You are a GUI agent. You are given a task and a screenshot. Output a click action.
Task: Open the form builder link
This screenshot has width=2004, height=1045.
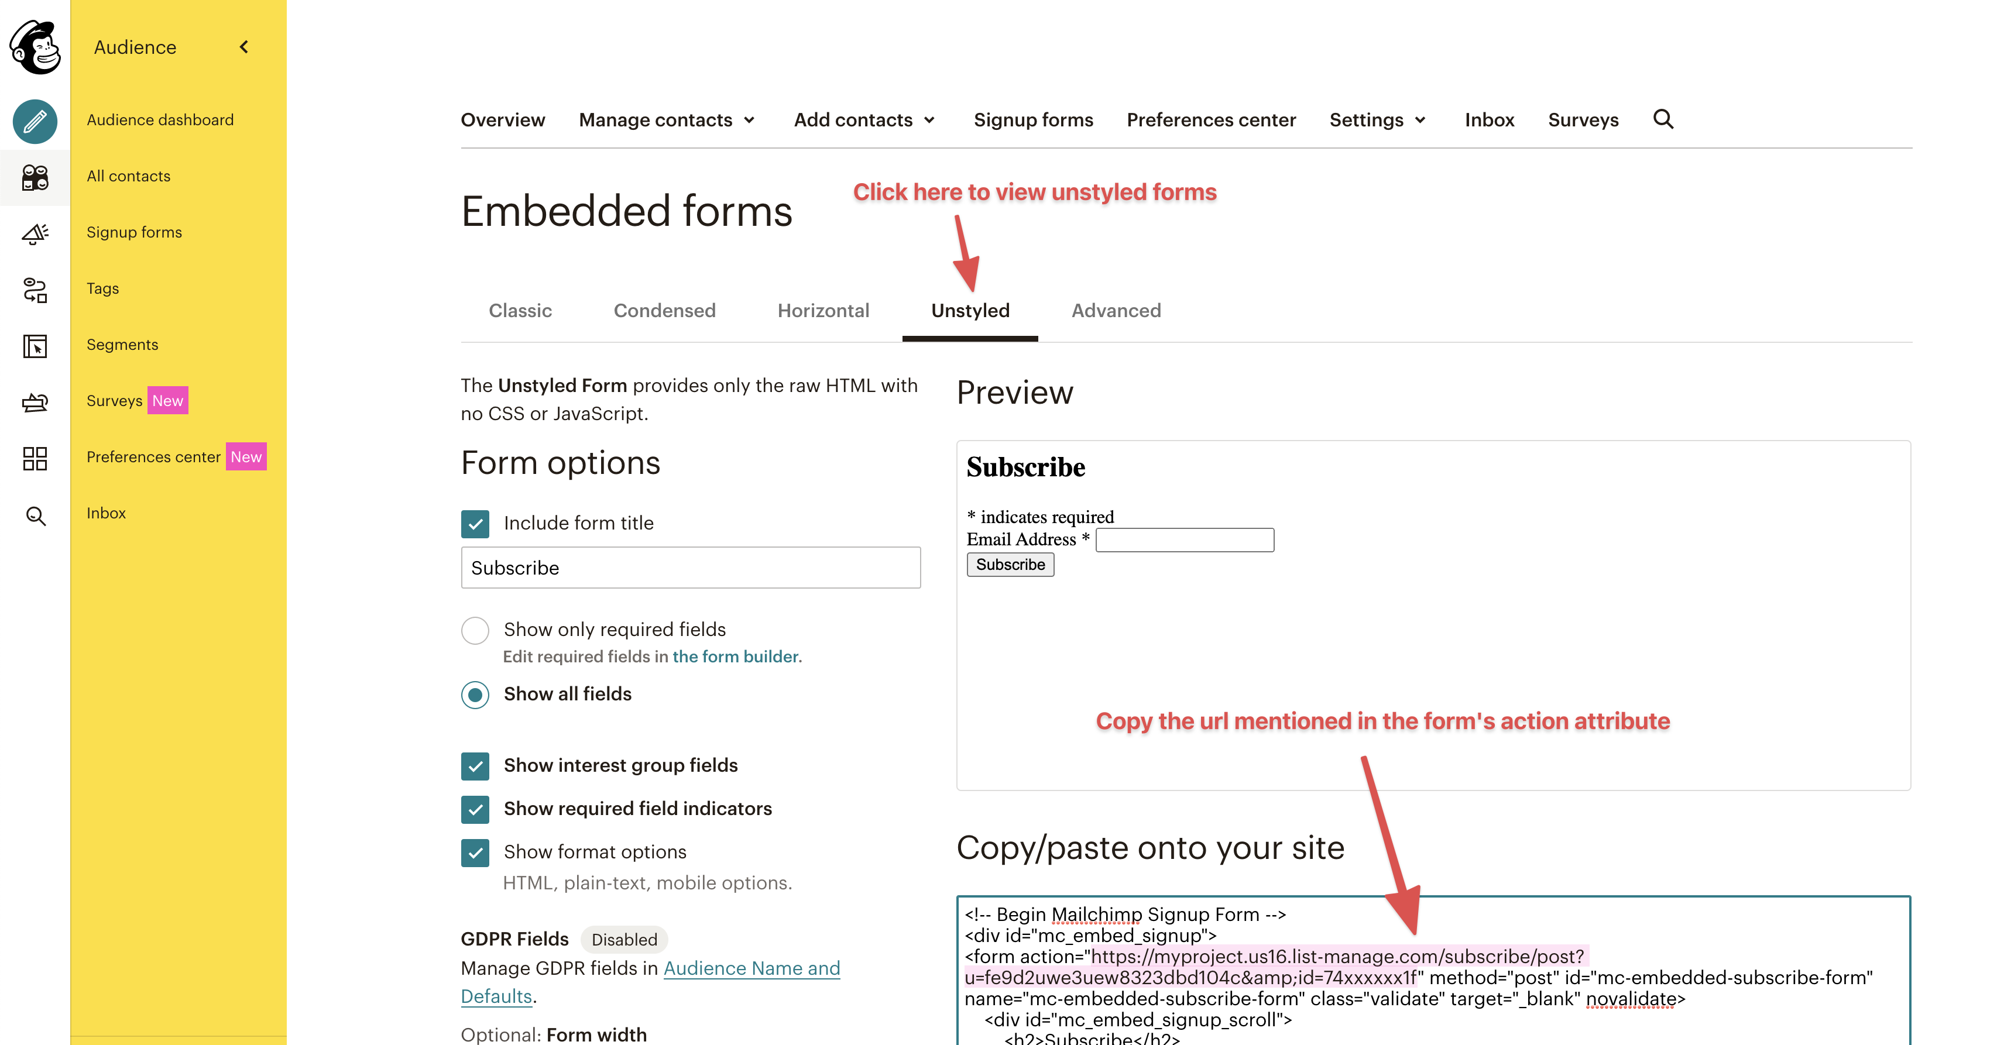[735, 656]
